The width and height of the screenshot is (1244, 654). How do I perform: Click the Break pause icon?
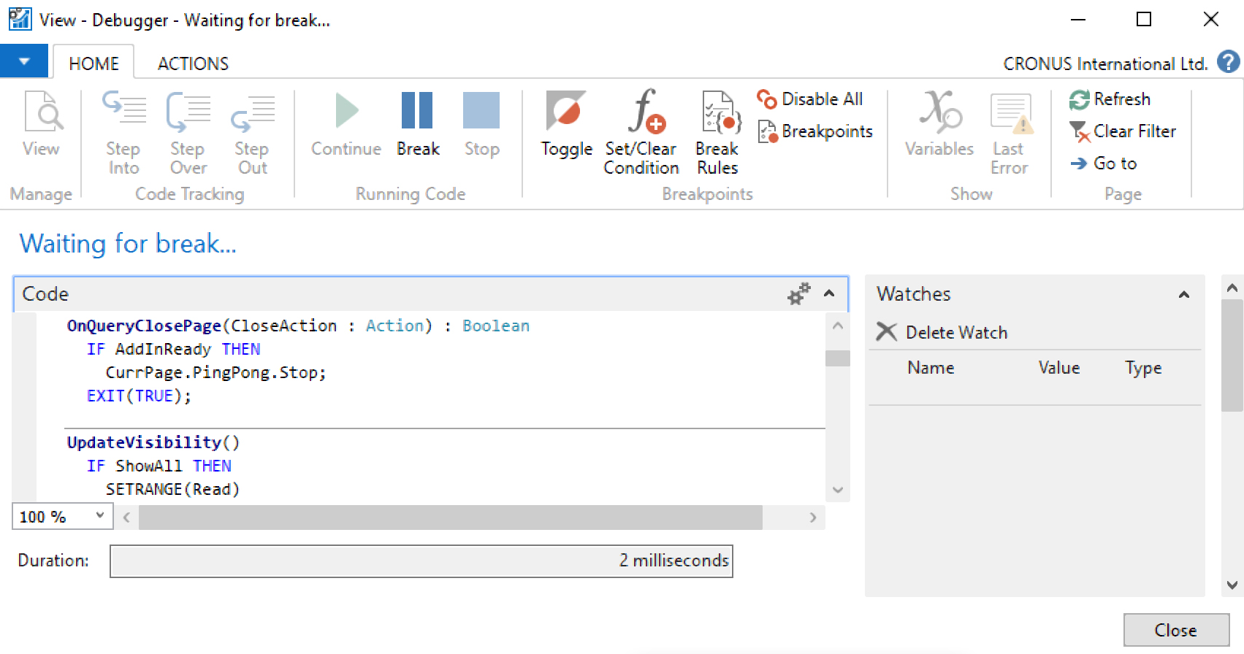[x=417, y=111]
